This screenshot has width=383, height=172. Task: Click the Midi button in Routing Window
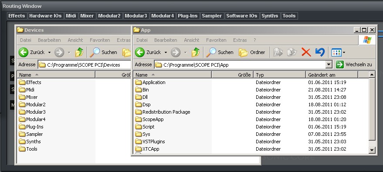coord(71,16)
